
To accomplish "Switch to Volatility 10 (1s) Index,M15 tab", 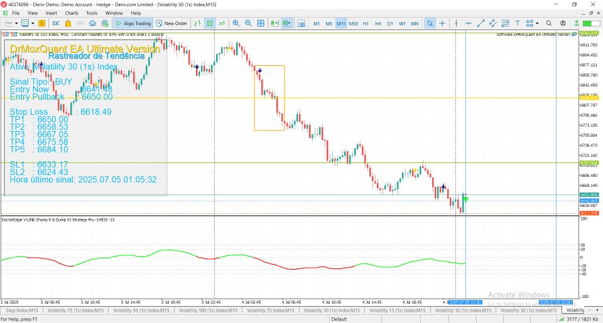I will click(463, 310).
